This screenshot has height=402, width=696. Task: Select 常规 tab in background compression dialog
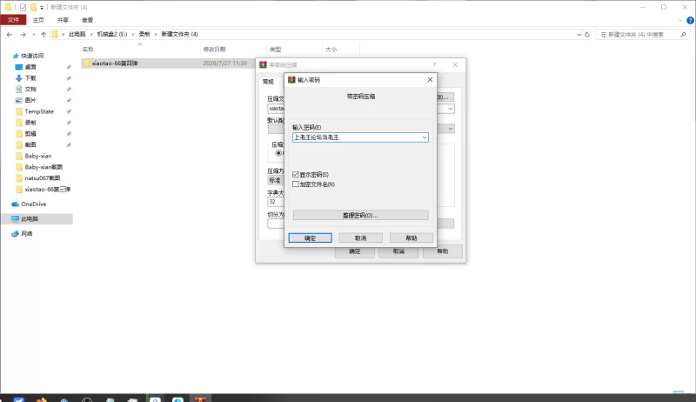(x=268, y=82)
